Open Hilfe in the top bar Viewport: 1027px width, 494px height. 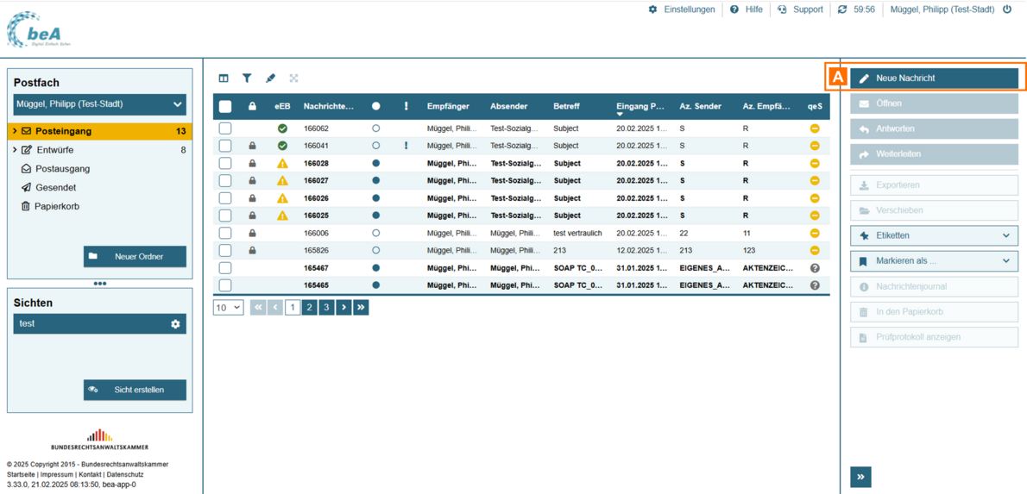coord(746,9)
